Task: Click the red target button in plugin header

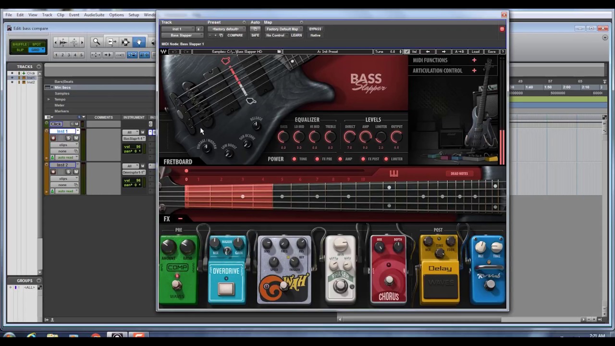Action: point(502,29)
